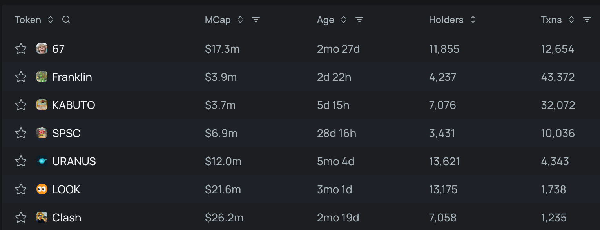Select the LOOK row's $21.6m market cap
600x230 pixels.
coord(223,189)
